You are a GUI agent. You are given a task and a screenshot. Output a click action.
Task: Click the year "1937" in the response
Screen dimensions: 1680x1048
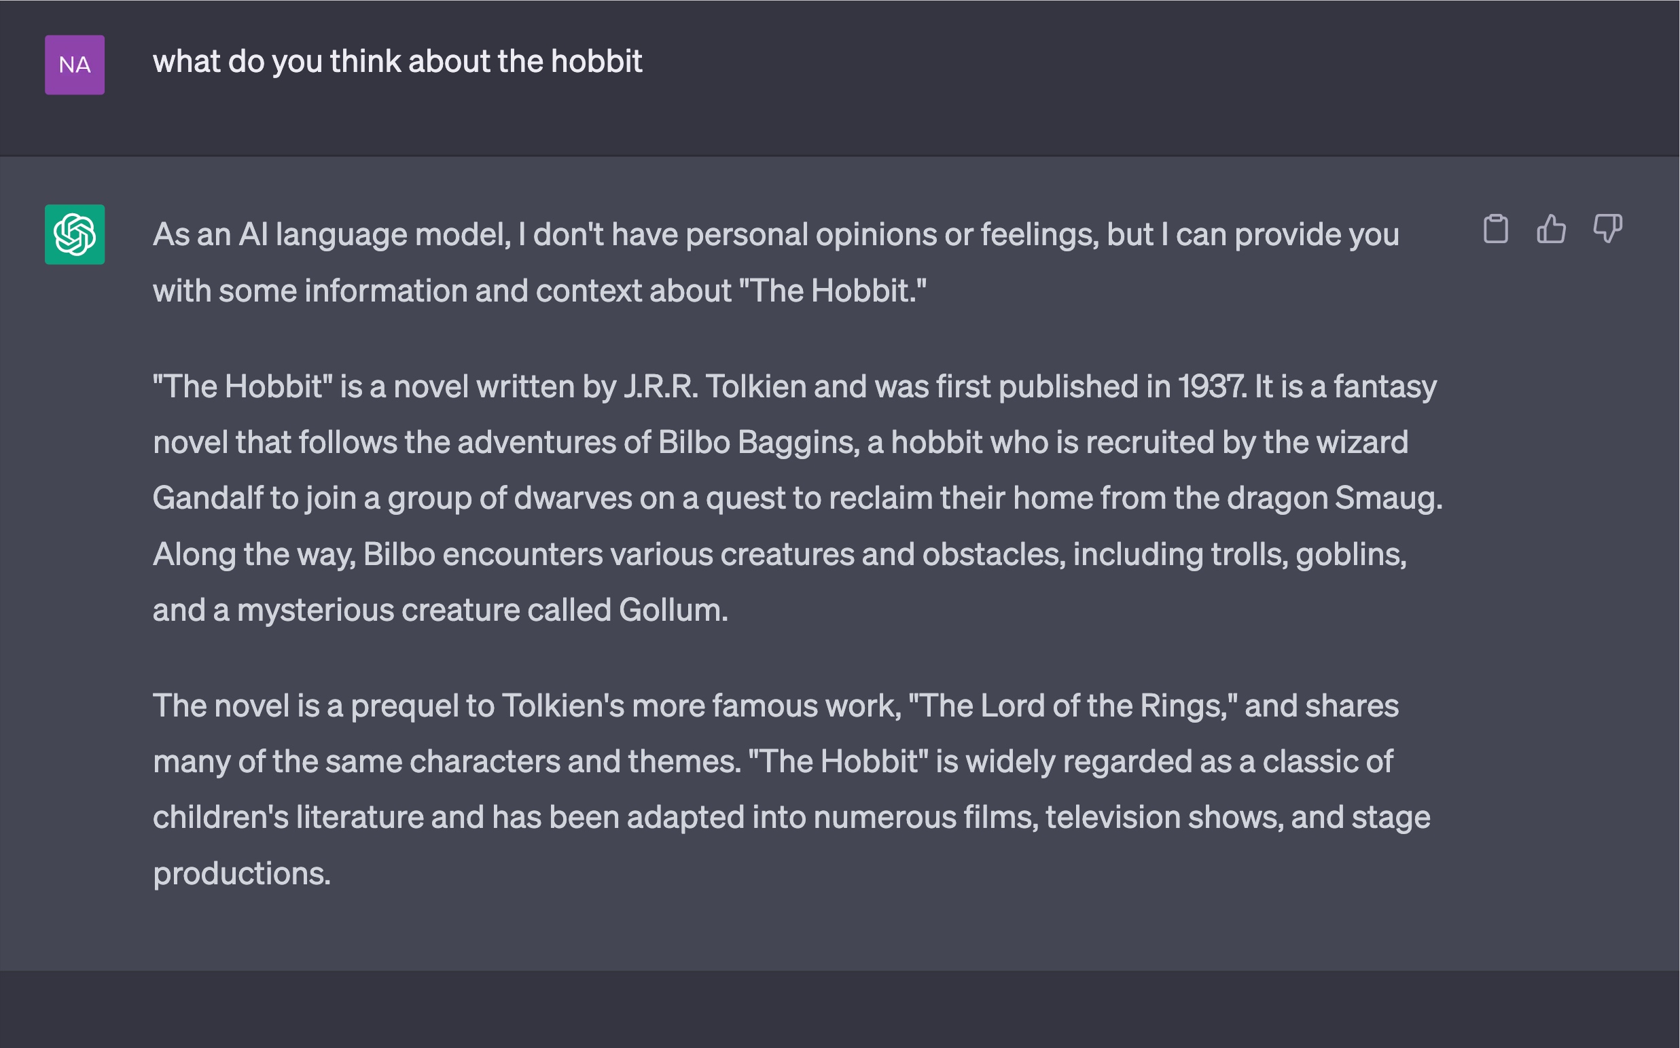[1211, 386]
